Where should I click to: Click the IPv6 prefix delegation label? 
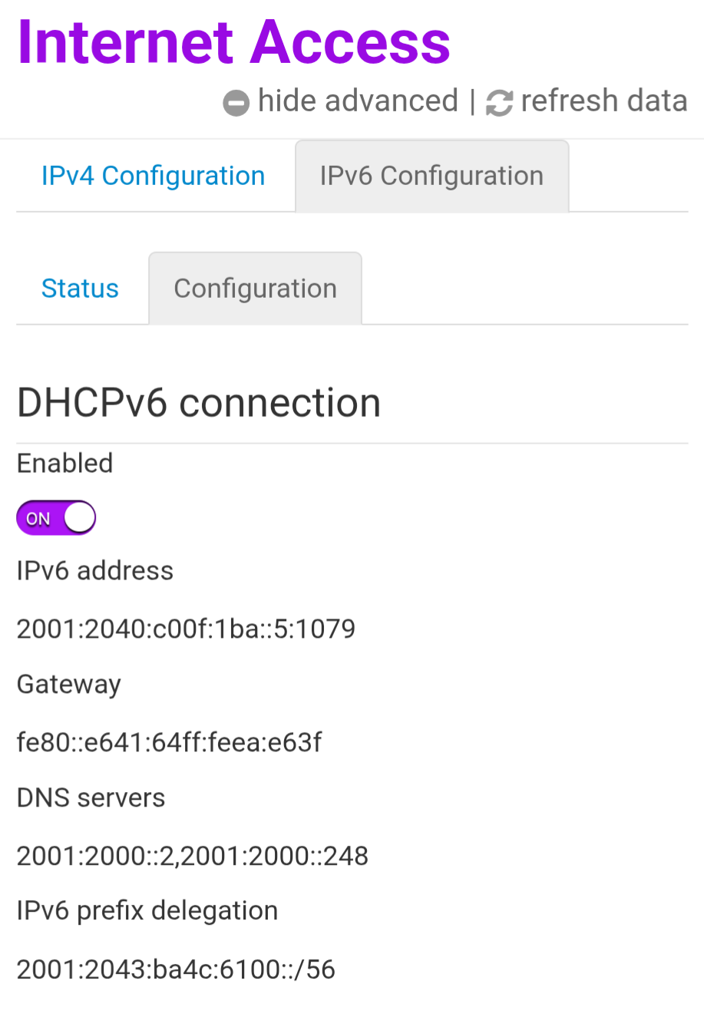tap(147, 911)
